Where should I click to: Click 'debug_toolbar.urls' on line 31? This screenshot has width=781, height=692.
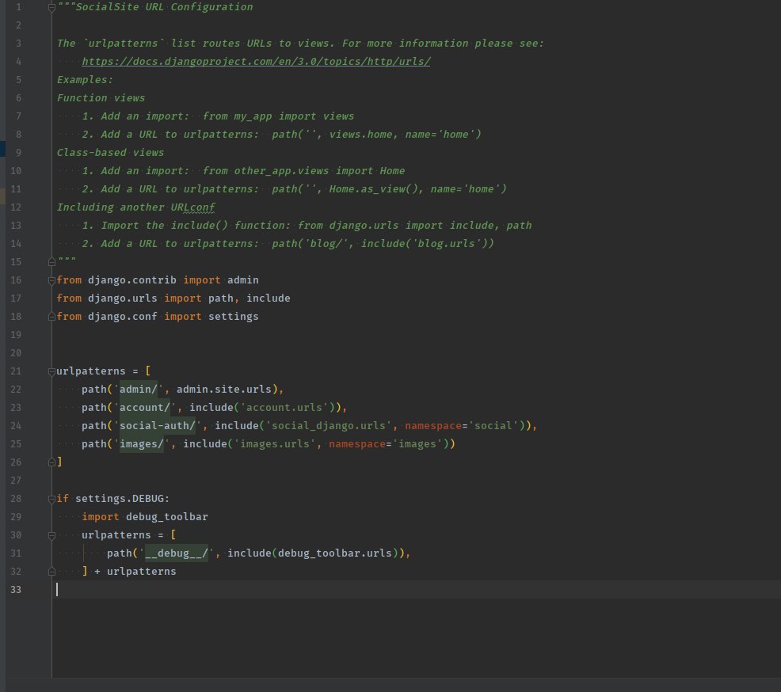pyautogui.click(x=335, y=553)
